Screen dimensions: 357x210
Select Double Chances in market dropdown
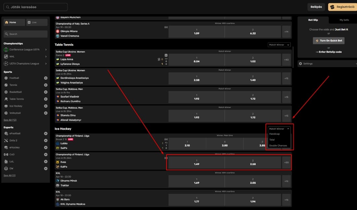[278, 146]
